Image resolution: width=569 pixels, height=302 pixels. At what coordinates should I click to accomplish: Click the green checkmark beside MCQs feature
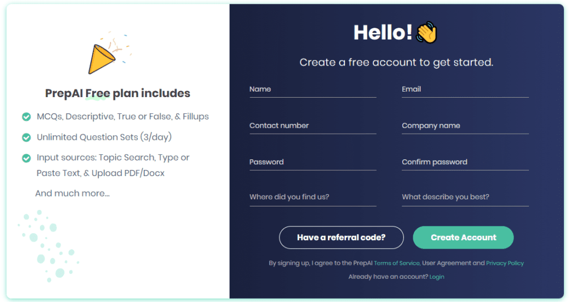tap(26, 117)
